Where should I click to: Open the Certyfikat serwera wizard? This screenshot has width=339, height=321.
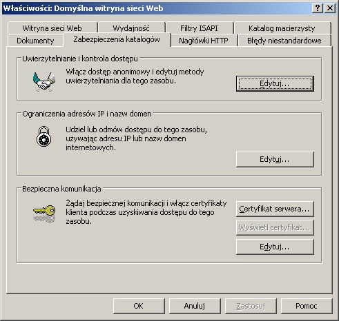point(275,209)
